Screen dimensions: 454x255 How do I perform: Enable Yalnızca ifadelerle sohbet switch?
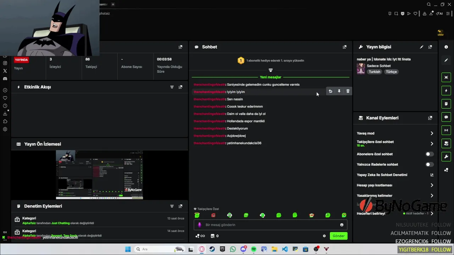coord(429,164)
